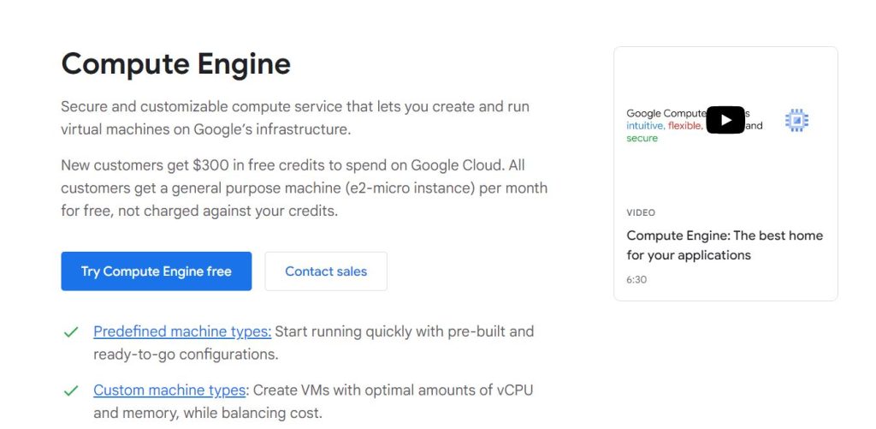The height and width of the screenshot is (429, 876).
Task: Click the Secure and customizable compute service paragraph
Action: [295, 118]
